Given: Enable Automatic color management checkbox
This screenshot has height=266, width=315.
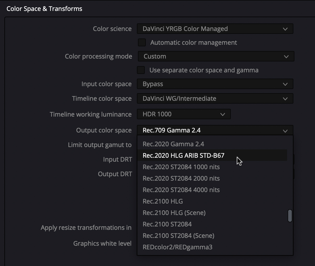Looking at the screenshot, I should pos(142,42).
